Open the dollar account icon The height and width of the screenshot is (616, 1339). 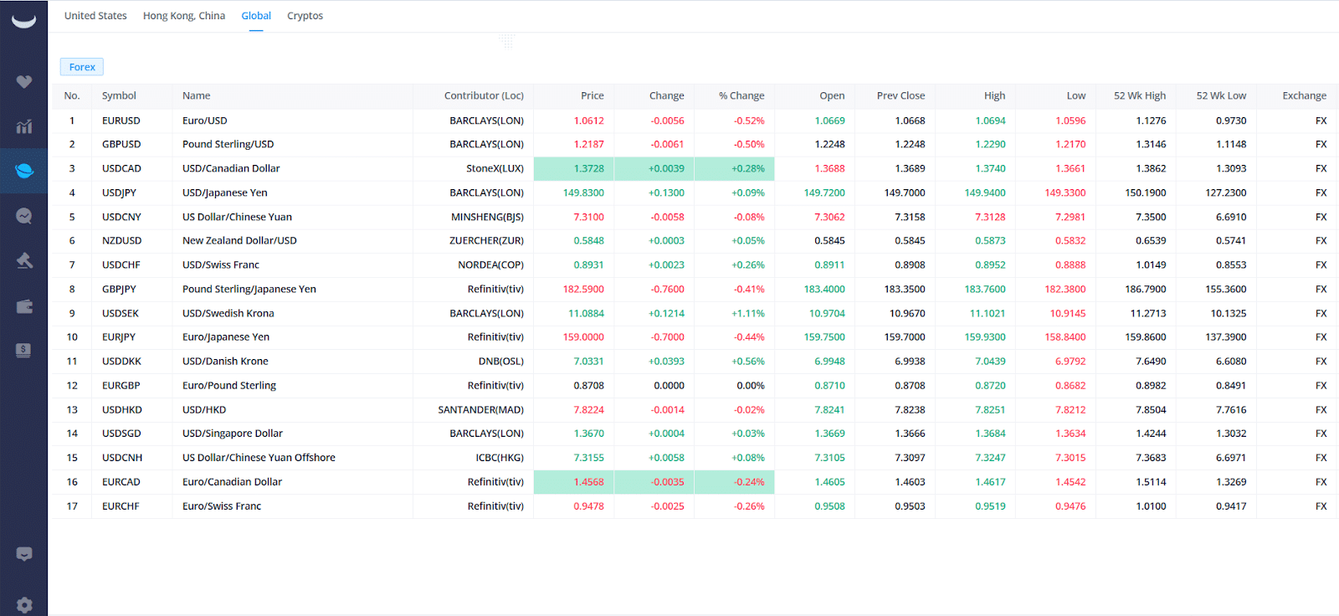pyautogui.click(x=24, y=351)
